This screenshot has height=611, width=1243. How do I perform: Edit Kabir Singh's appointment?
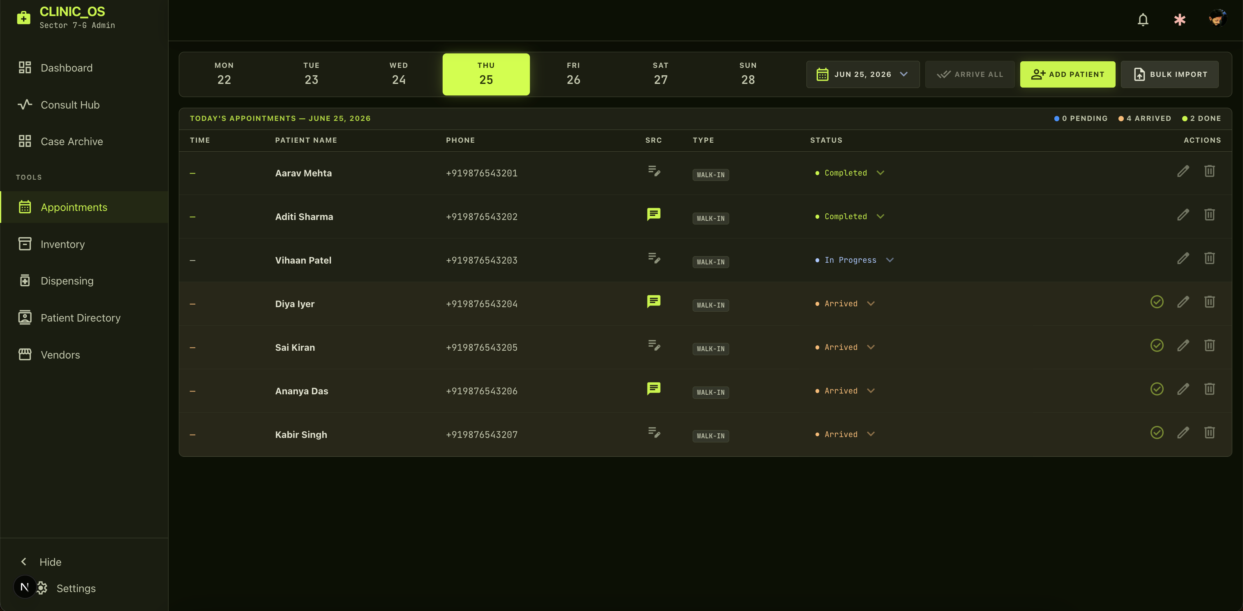click(x=1183, y=433)
